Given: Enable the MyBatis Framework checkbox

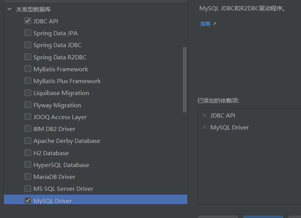Looking at the screenshot, I should [28, 69].
